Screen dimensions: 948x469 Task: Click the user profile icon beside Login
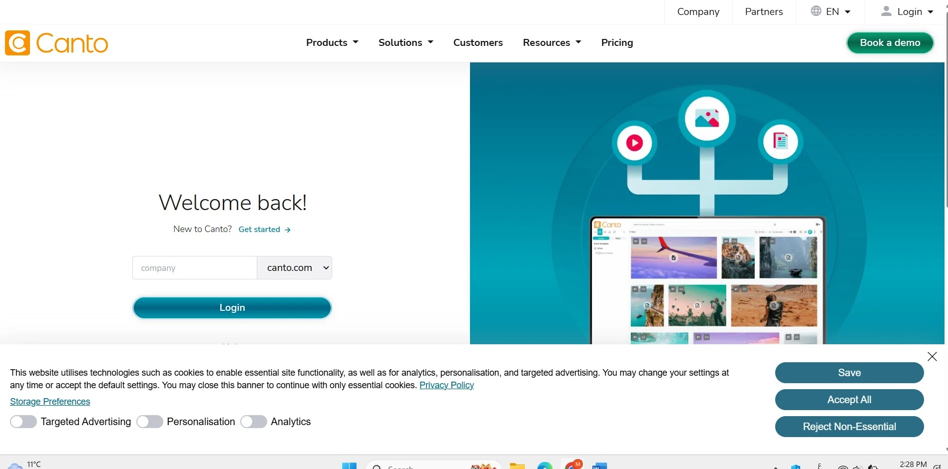(x=886, y=11)
